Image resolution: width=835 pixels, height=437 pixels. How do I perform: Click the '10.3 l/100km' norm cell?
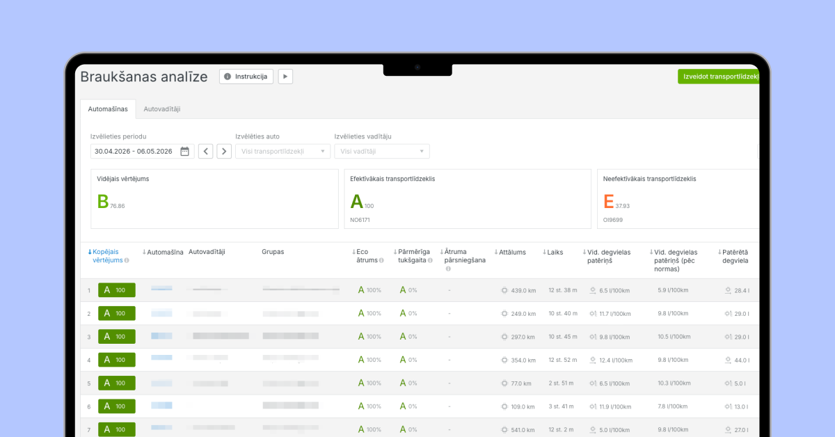pyautogui.click(x=673, y=383)
